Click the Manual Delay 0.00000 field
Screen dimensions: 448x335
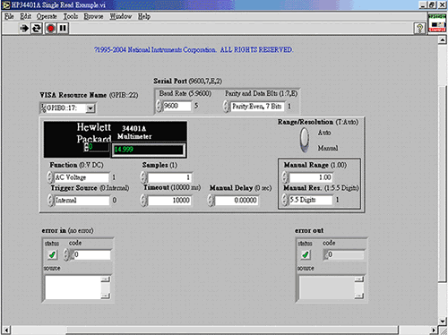[x=237, y=200]
